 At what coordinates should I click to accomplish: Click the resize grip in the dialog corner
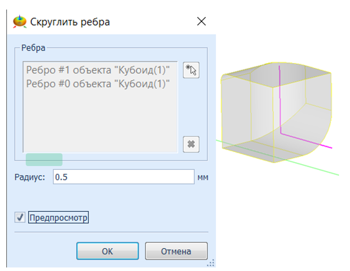[210, 263]
